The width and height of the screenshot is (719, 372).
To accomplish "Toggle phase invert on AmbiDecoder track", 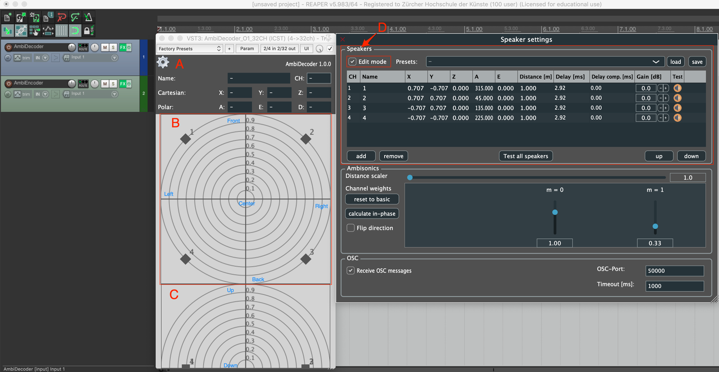I will click(8, 58).
